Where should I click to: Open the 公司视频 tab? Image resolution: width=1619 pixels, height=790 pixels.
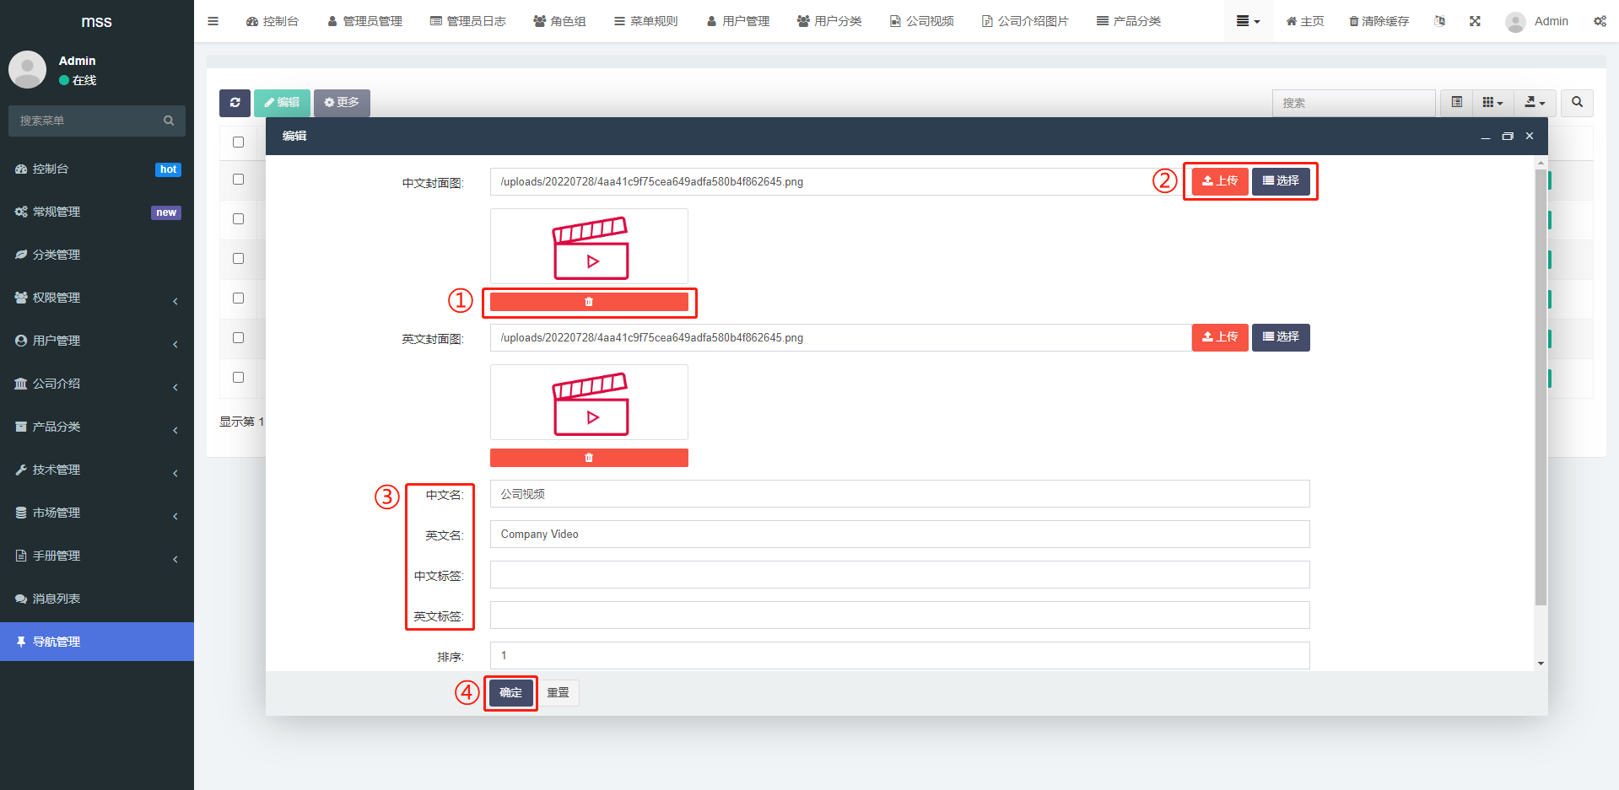coord(921,21)
